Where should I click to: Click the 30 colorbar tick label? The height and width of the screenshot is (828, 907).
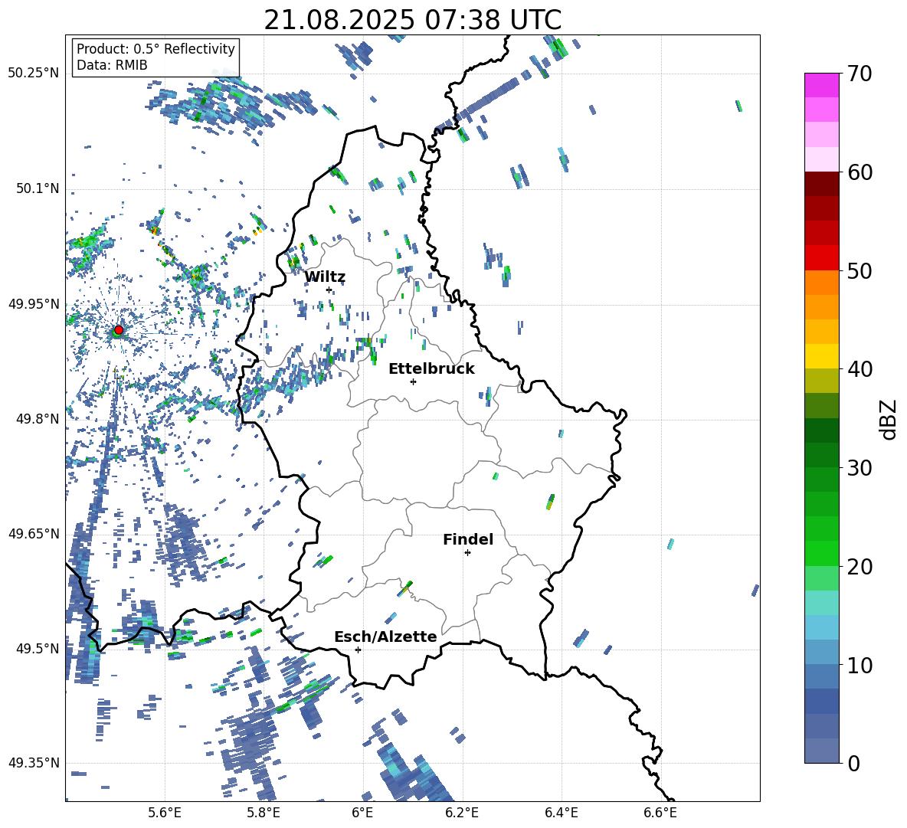[860, 468]
